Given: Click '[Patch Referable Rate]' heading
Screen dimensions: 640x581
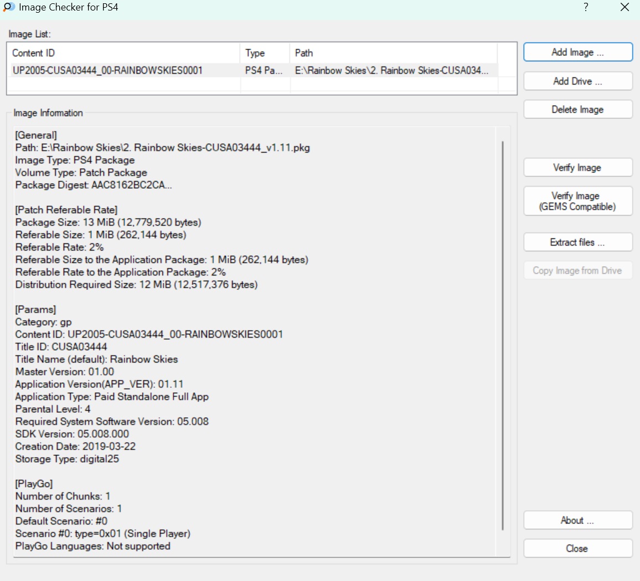Looking at the screenshot, I should click(x=66, y=210).
